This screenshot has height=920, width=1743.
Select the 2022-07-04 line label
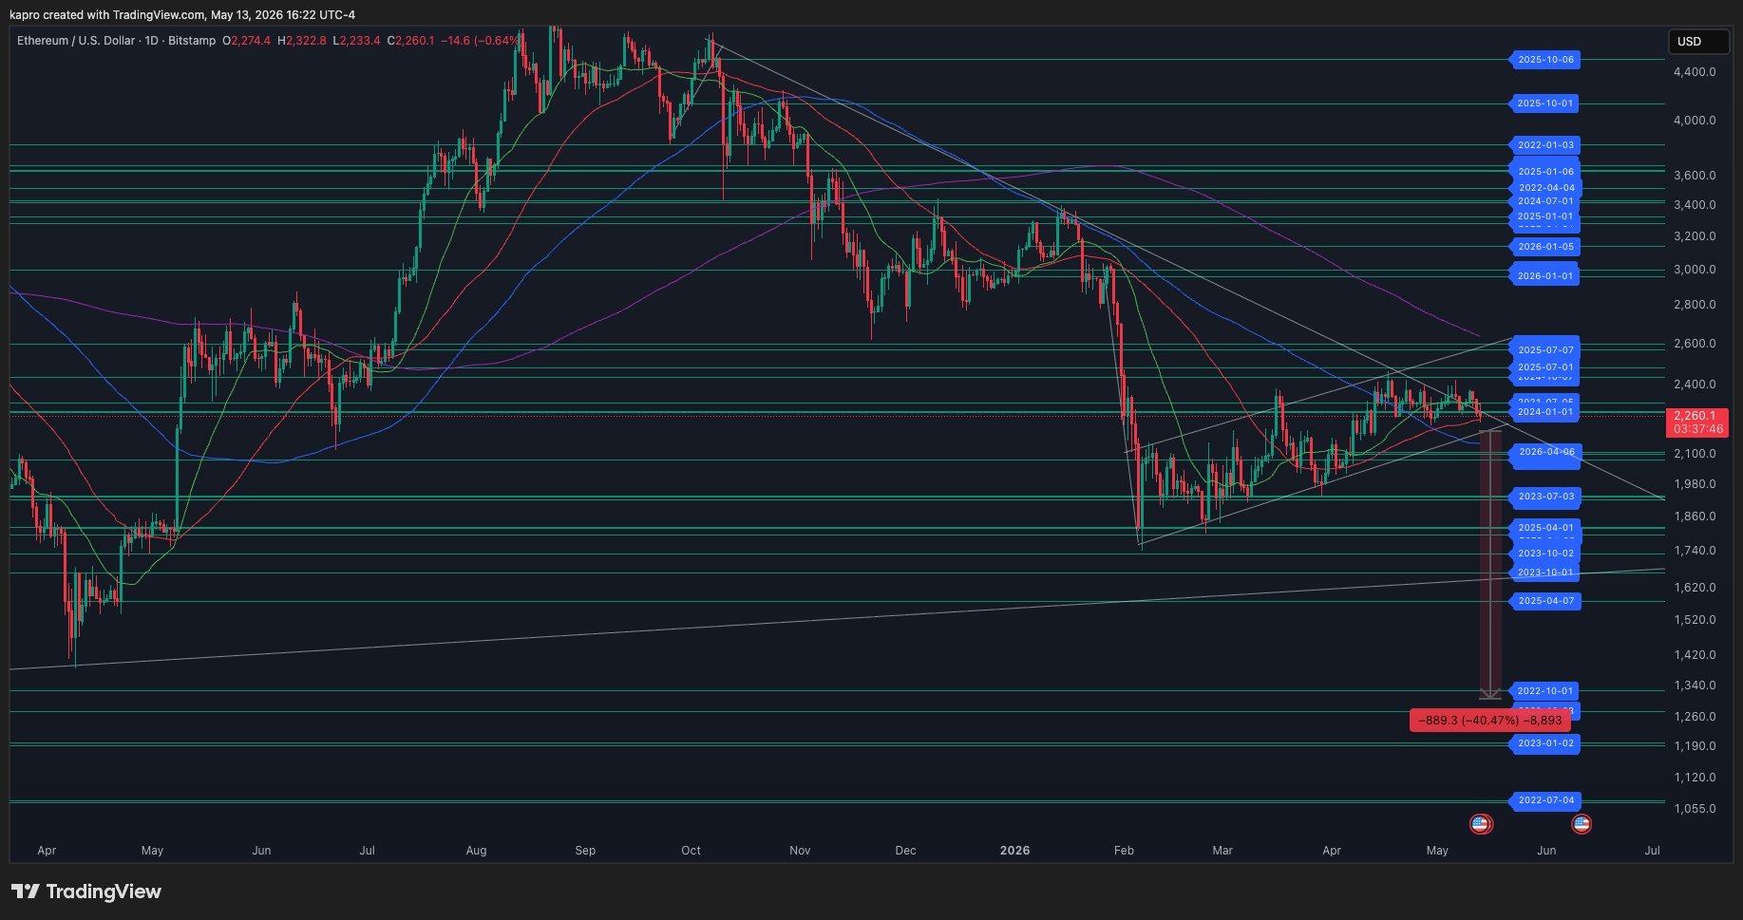pyautogui.click(x=1544, y=800)
